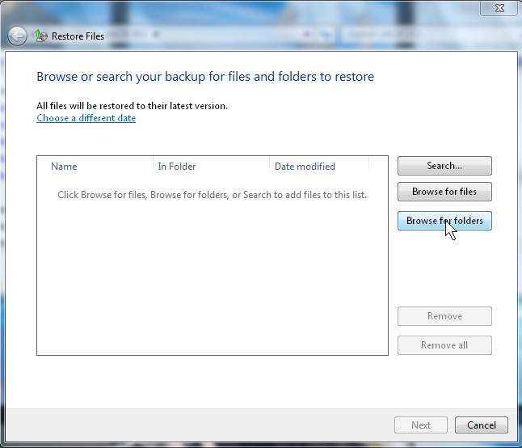
Task: Click the Browse or search heading text
Action: pyautogui.click(x=205, y=77)
